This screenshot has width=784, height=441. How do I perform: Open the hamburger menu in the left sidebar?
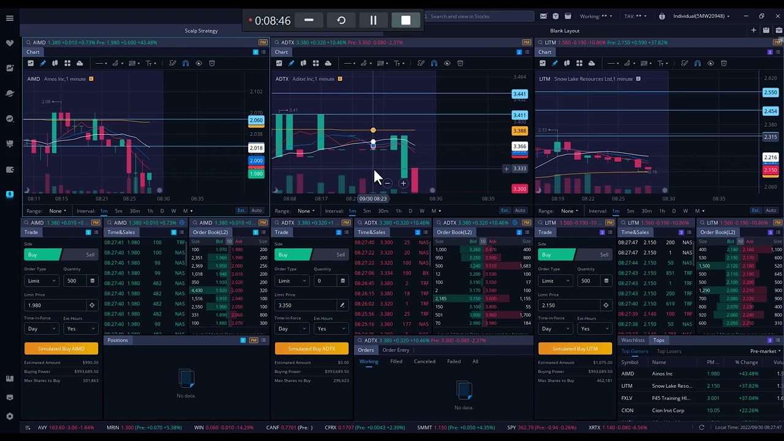click(10, 18)
